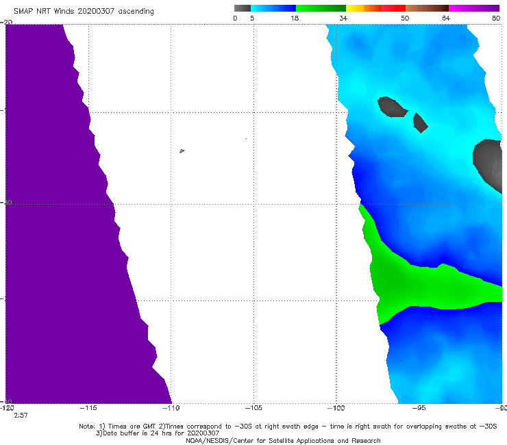Click the cyan-blue 5-18 segment of the color bar

[273, 8]
